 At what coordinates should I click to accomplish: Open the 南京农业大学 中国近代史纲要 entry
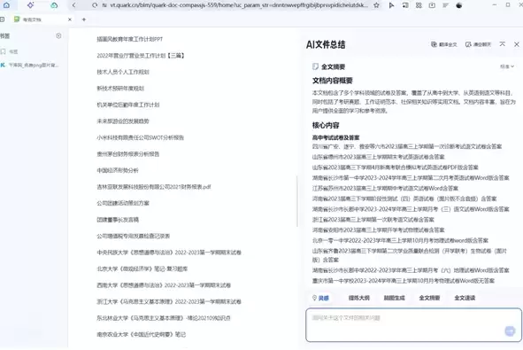pos(141,334)
